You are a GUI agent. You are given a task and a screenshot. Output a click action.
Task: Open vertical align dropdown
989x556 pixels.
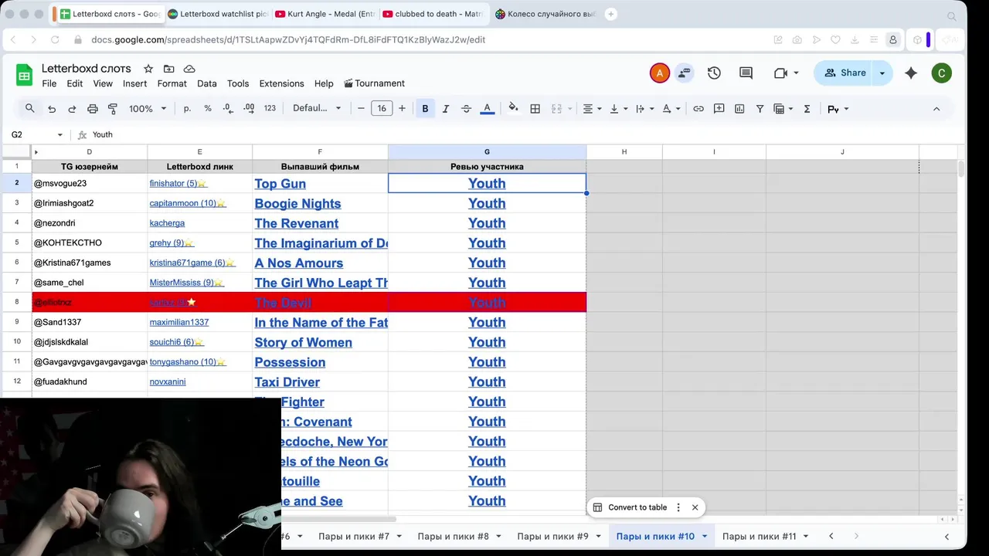[x=618, y=109]
